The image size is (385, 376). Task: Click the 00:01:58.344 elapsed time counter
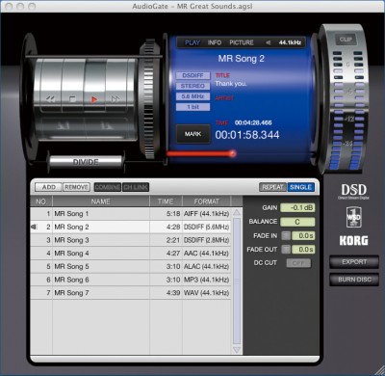point(247,135)
